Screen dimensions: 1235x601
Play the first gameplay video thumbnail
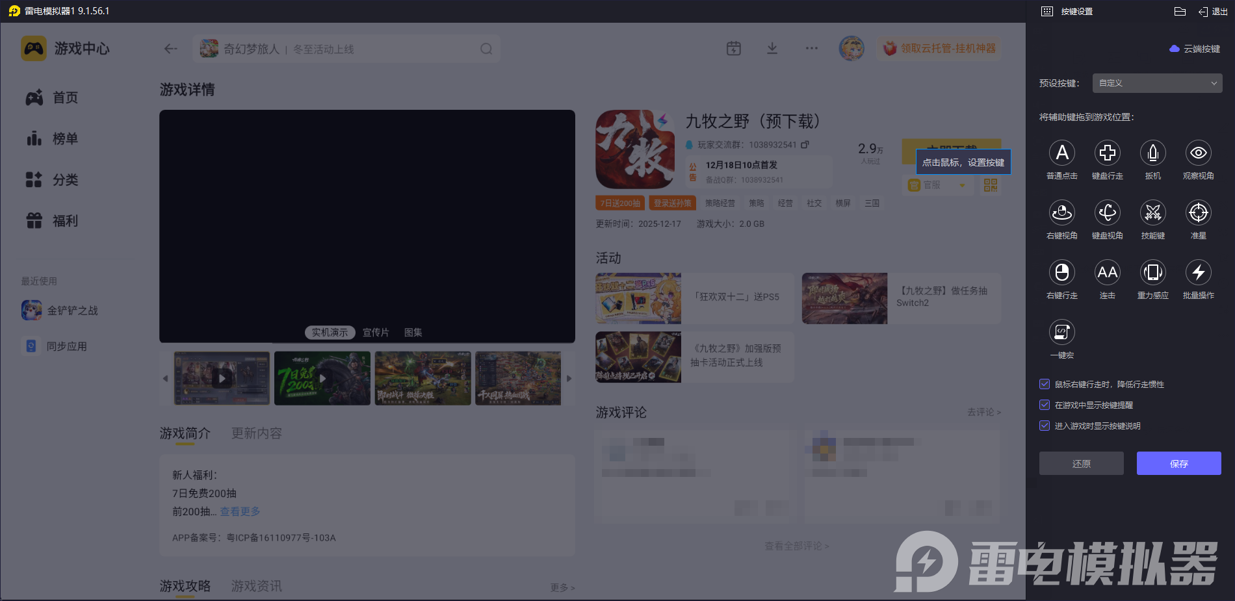point(222,378)
